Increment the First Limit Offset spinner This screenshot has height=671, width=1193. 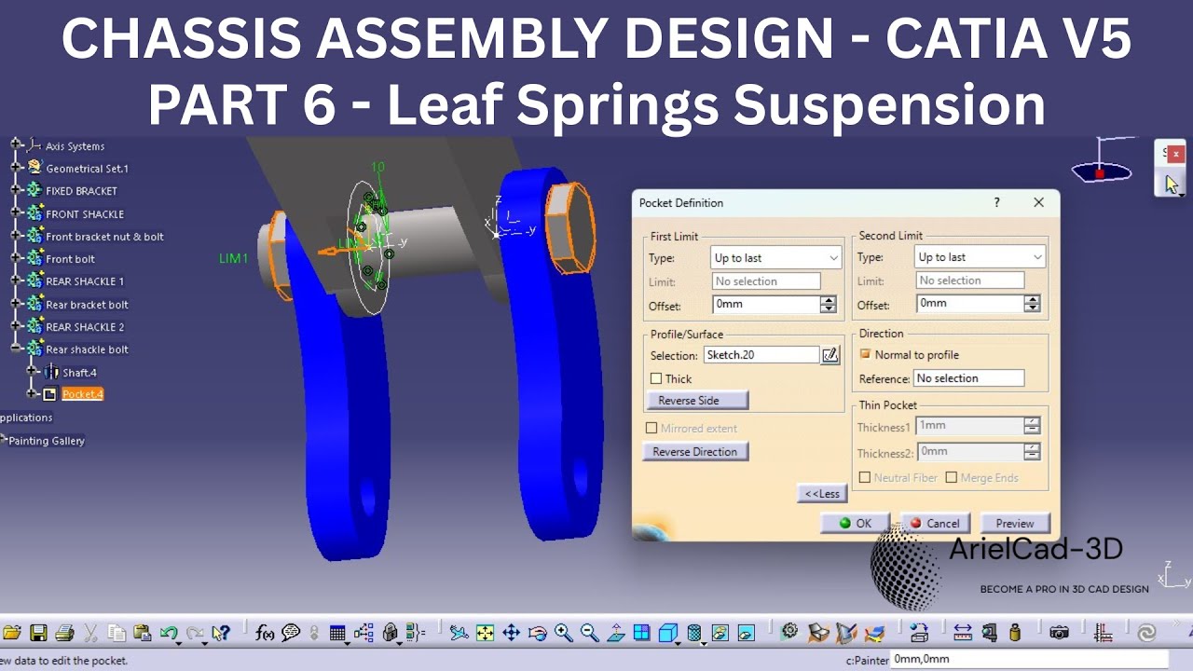pyautogui.click(x=829, y=300)
